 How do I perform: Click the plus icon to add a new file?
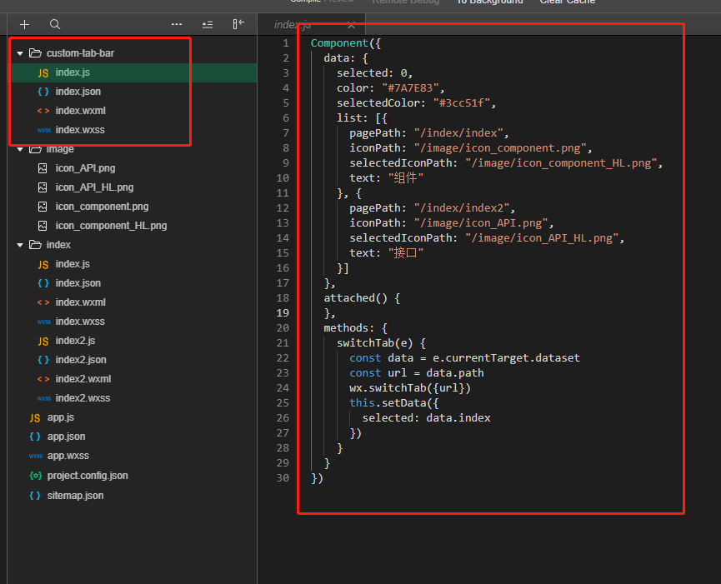pyautogui.click(x=25, y=24)
